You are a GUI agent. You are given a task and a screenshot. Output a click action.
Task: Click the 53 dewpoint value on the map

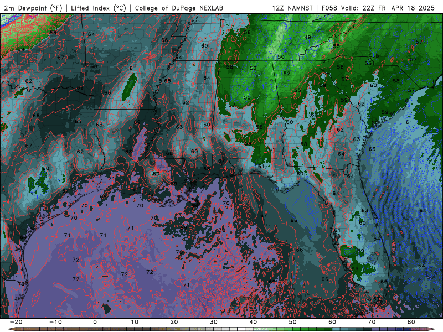point(303,144)
